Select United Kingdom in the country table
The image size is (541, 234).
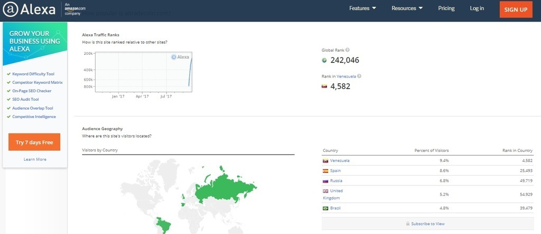(x=333, y=194)
